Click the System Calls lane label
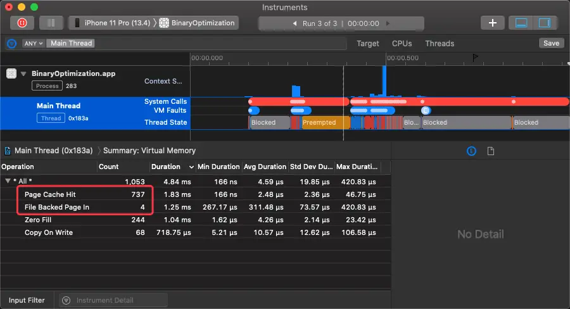Image resolution: width=570 pixels, height=309 pixels. (165, 101)
